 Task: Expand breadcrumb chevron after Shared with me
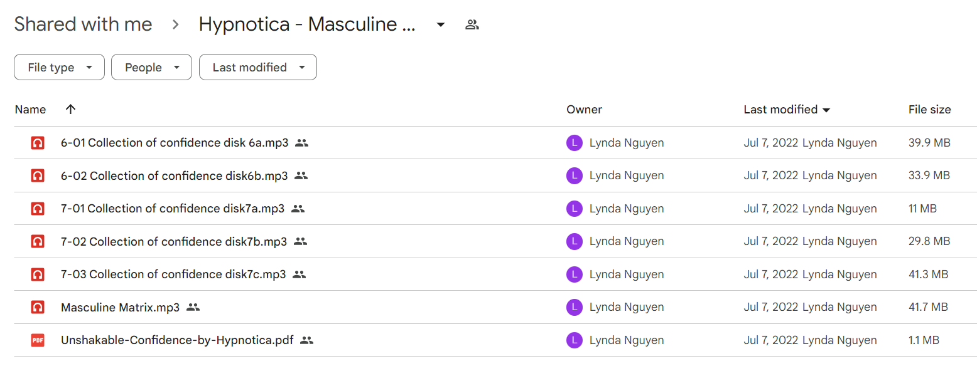(176, 24)
